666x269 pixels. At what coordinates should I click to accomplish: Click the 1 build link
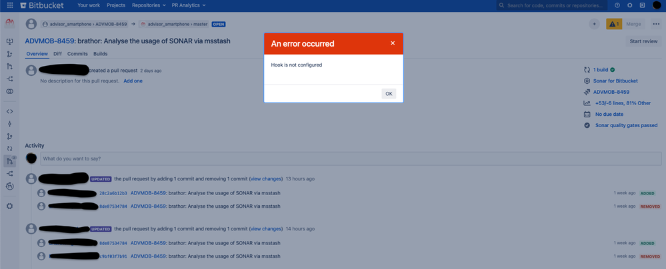(601, 70)
